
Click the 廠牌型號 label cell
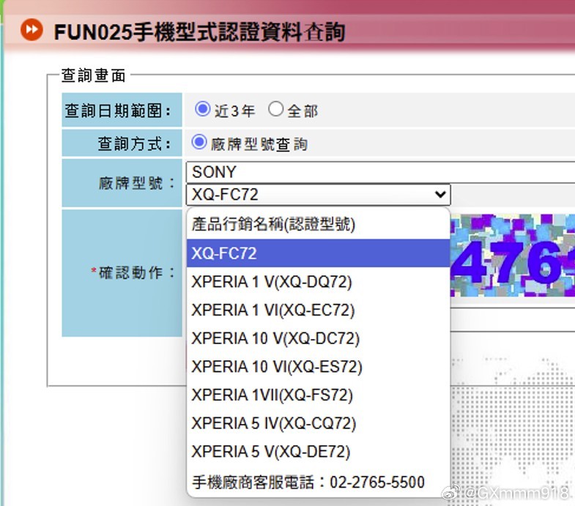click(122, 182)
